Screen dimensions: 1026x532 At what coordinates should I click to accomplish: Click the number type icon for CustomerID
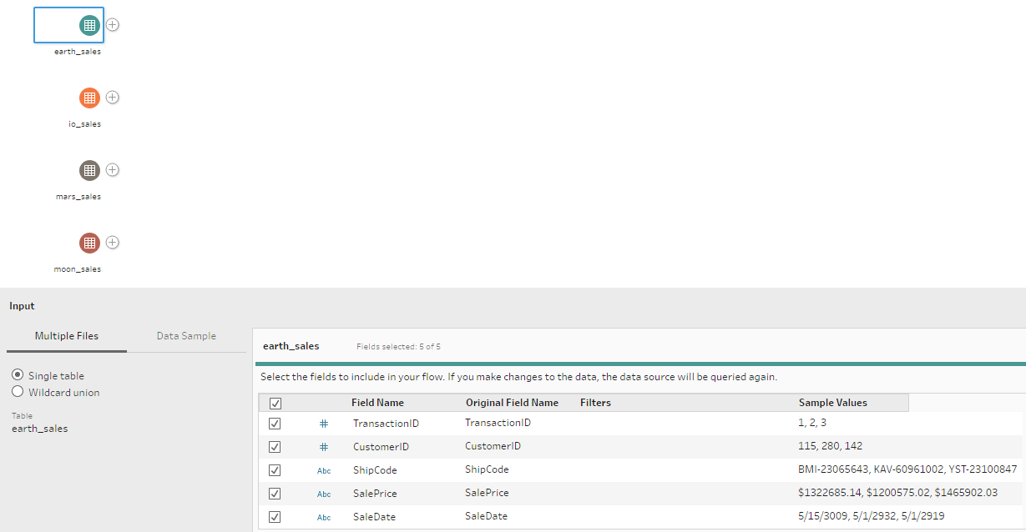tap(324, 446)
